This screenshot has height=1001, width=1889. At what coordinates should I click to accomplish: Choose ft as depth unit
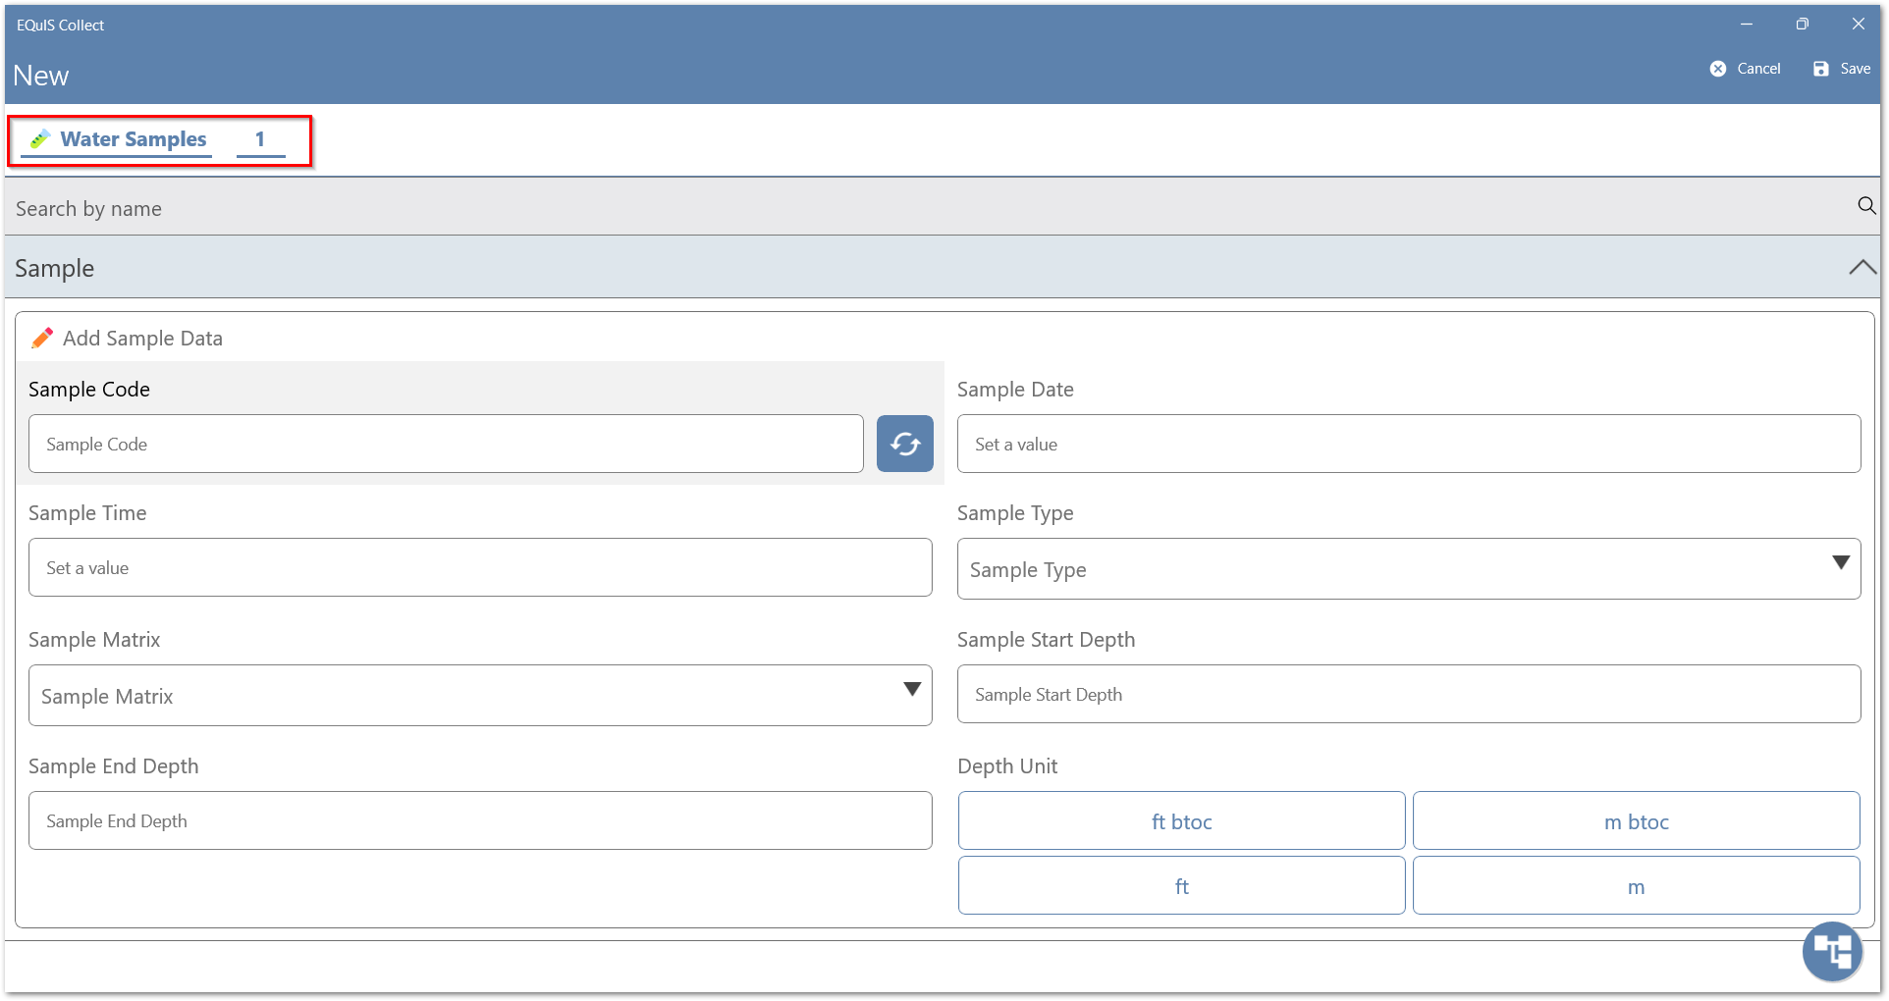pyautogui.click(x=1181, y=886)
